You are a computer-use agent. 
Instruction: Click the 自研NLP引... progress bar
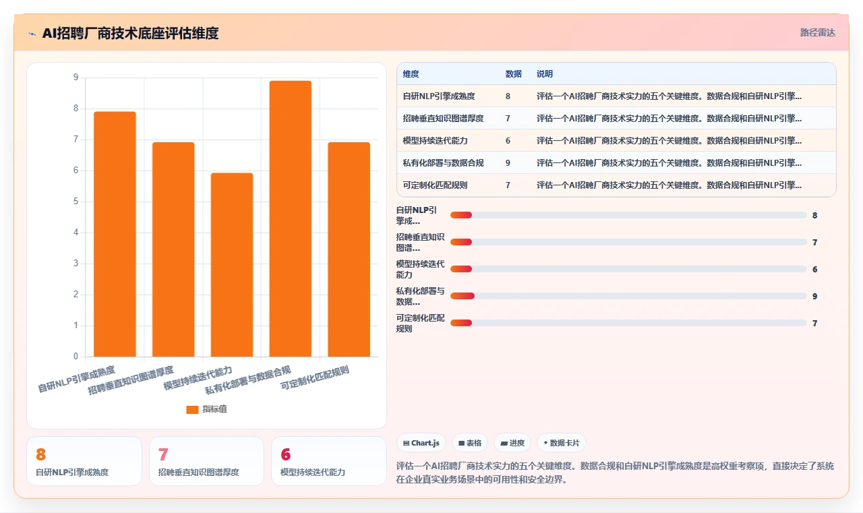click(x=628, y=215)
